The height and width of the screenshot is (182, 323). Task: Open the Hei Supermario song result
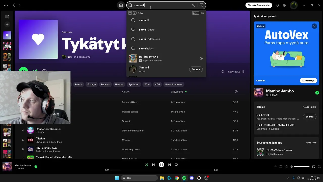point(166,58)
